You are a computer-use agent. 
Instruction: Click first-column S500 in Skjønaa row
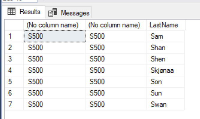coord(54,70)
